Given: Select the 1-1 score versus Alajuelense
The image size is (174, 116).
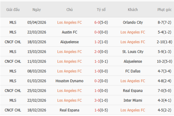Looking at the screenshot, I should (x=97, y=61).
